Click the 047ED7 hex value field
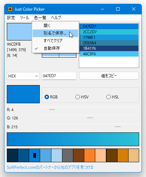This screenshot has width=146, height=177. coord(59,76)
